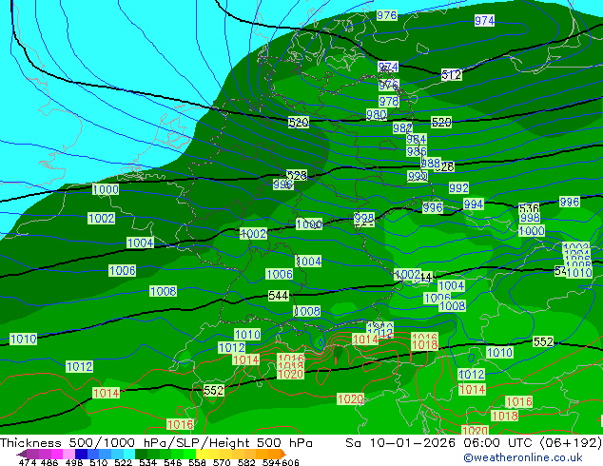Click the '558' legend scale value

point(197,462)
